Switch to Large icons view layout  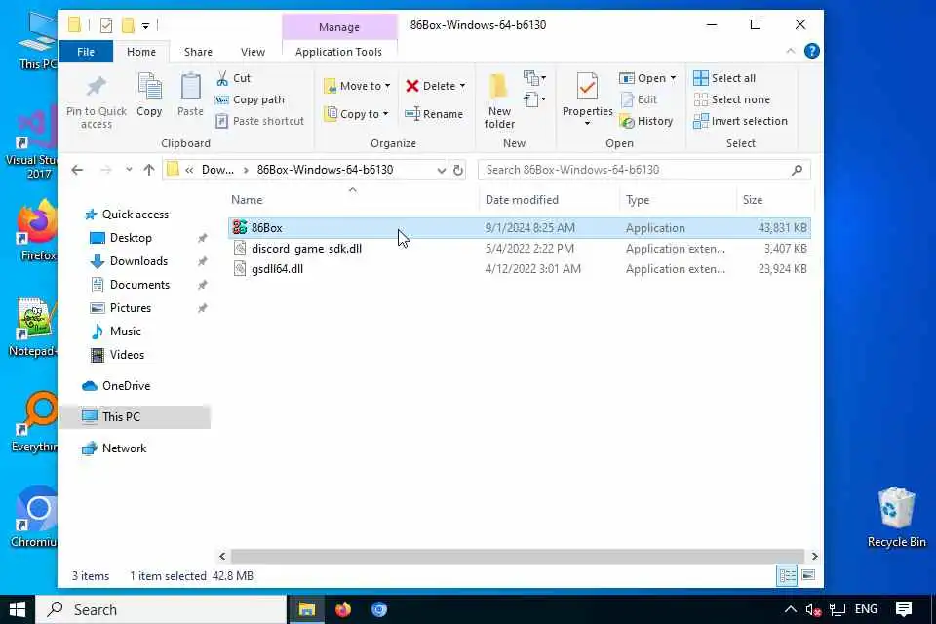pyautogui.click(x=808, y=575)
